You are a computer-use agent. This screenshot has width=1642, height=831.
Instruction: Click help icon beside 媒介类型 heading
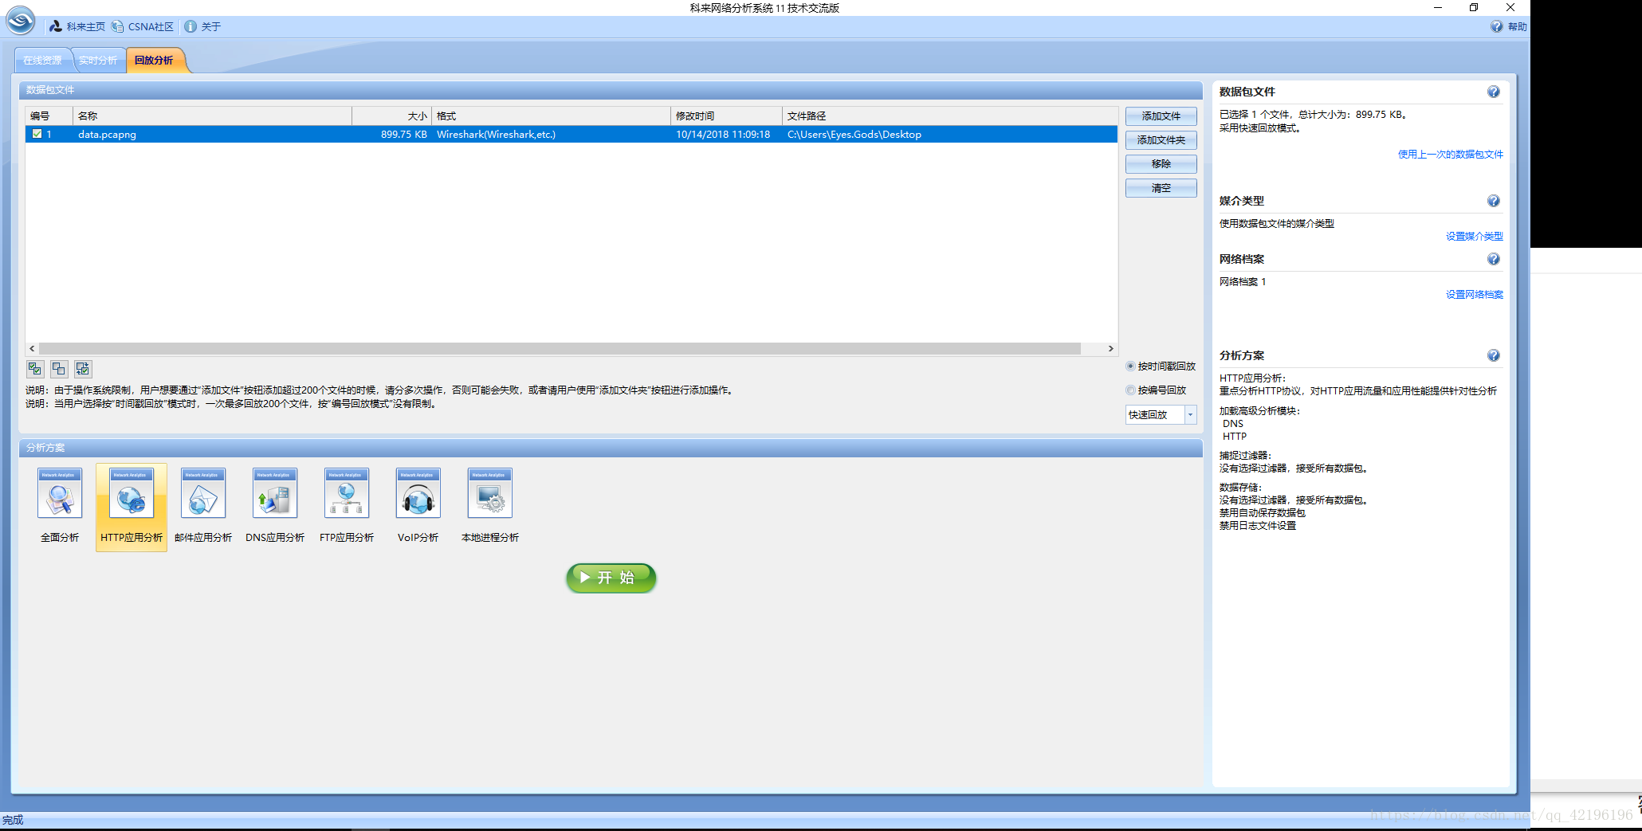1494,201
